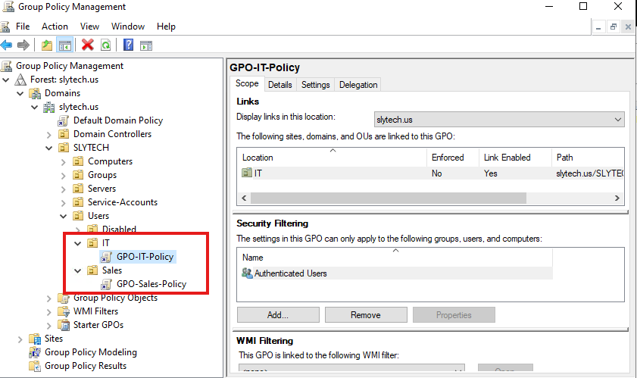Click the Domains node icon
Screen dimensions: 637x378
click(x=35, y=93)
